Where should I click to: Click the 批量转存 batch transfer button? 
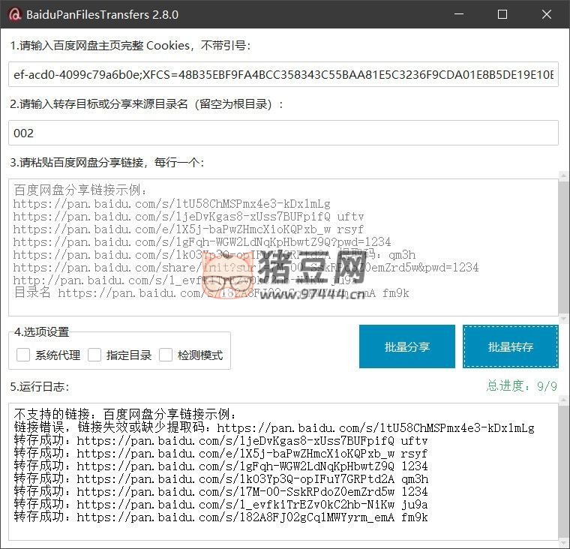click(x=511, y=346)
